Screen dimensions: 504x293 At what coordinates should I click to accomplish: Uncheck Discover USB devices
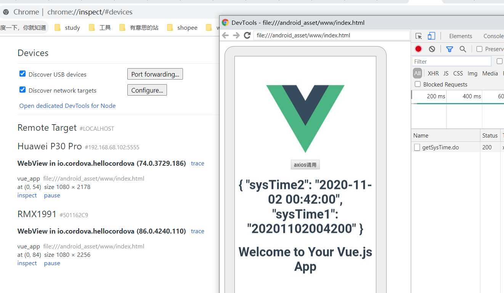[x=22, y=74]
